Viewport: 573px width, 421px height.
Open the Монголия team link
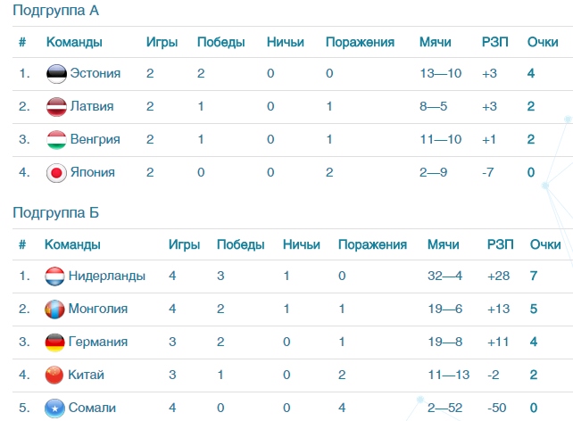(98, 309)
